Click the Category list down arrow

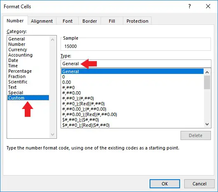click(x=53, y=134)
